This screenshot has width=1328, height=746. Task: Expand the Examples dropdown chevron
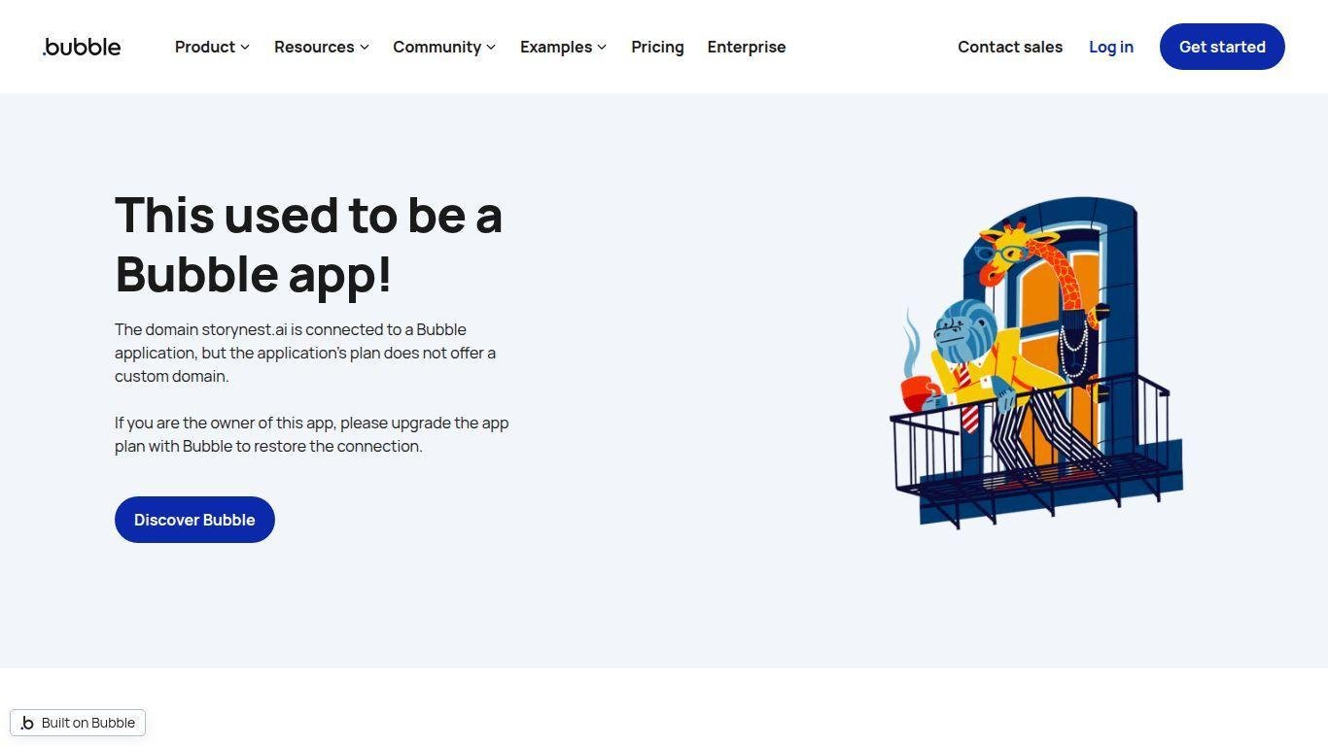click(x=602, y=47)
